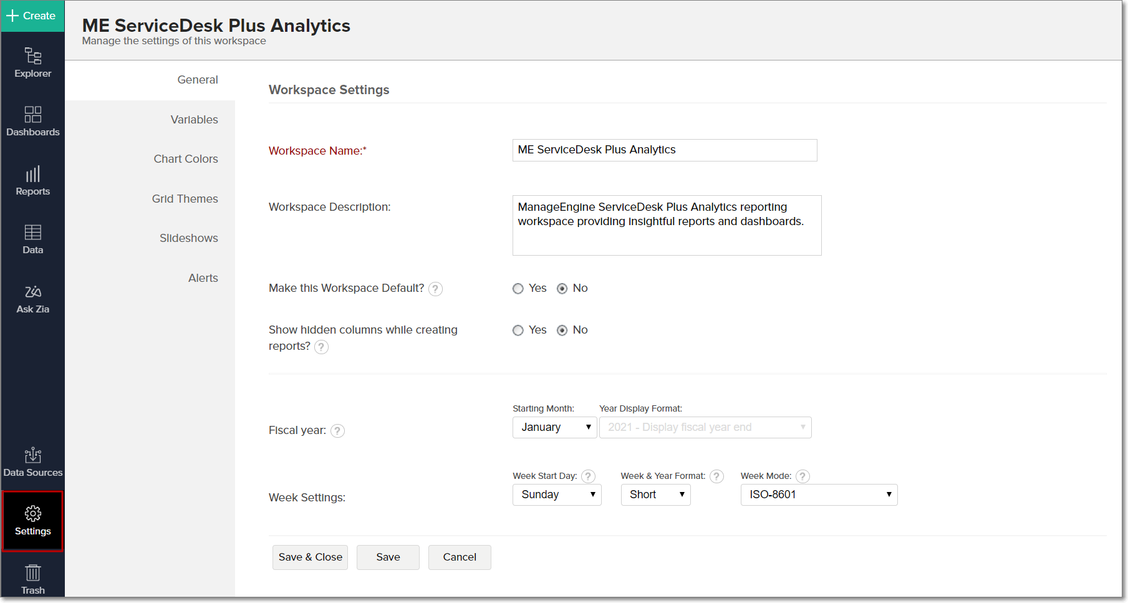This screenshot has height=603, width=1128.
Task: Open the Slideshows settings tab
Action: (x=188, y=238)
